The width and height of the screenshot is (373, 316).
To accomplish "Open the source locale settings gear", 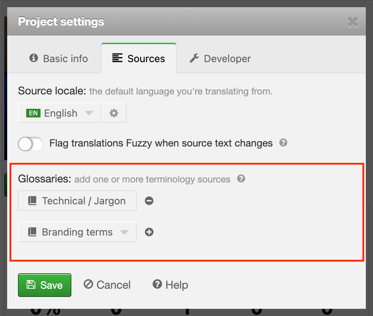I will click(114, 113).
